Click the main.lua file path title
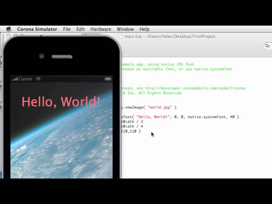 tap(170, 37)
